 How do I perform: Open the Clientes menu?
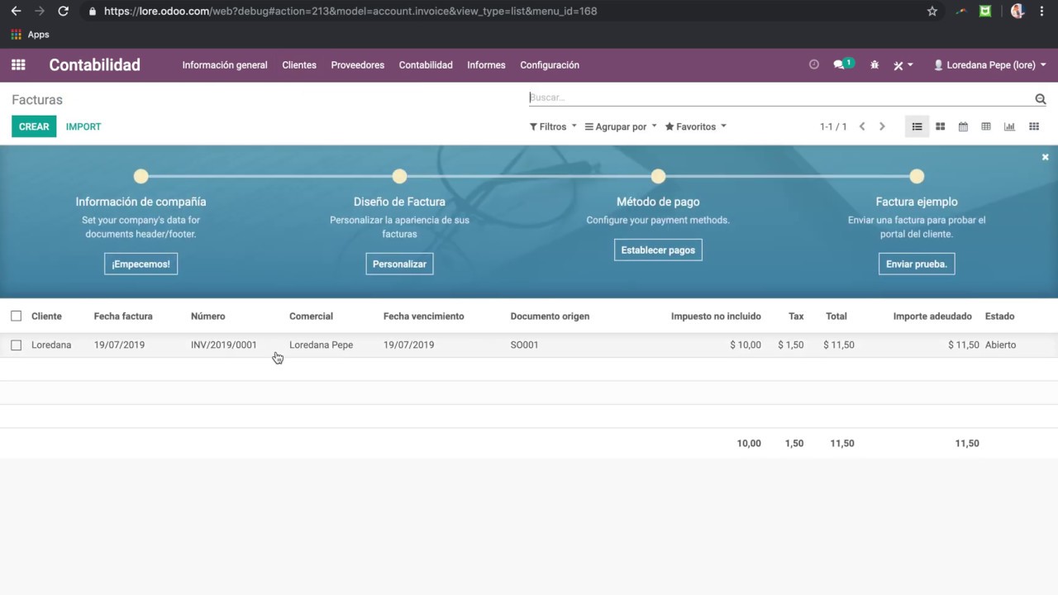[299, 64]
